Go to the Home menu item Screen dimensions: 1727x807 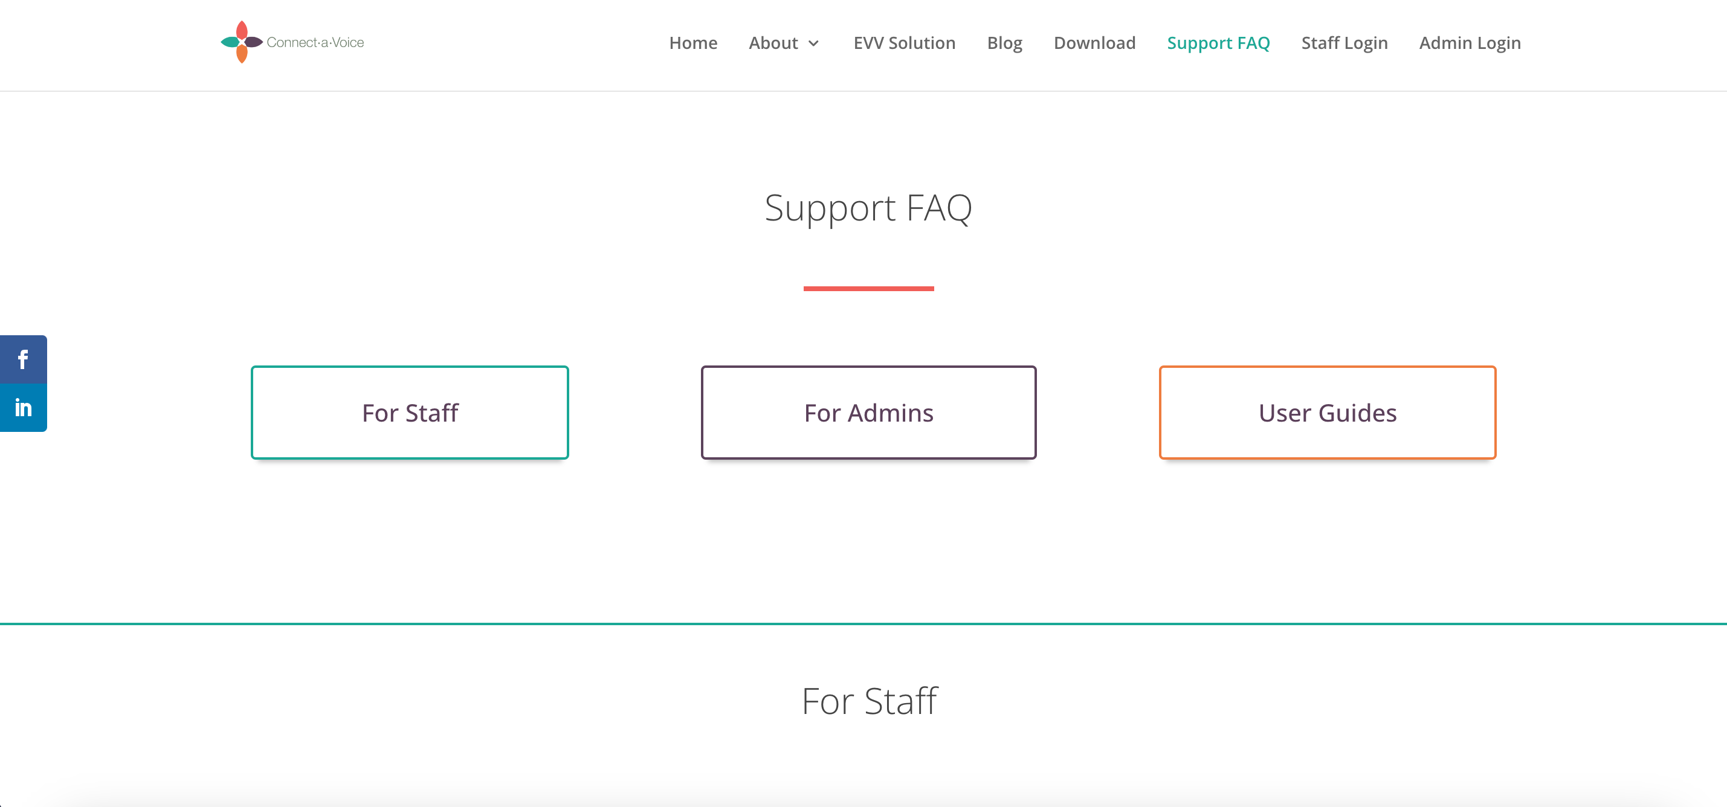coord(692,43)
